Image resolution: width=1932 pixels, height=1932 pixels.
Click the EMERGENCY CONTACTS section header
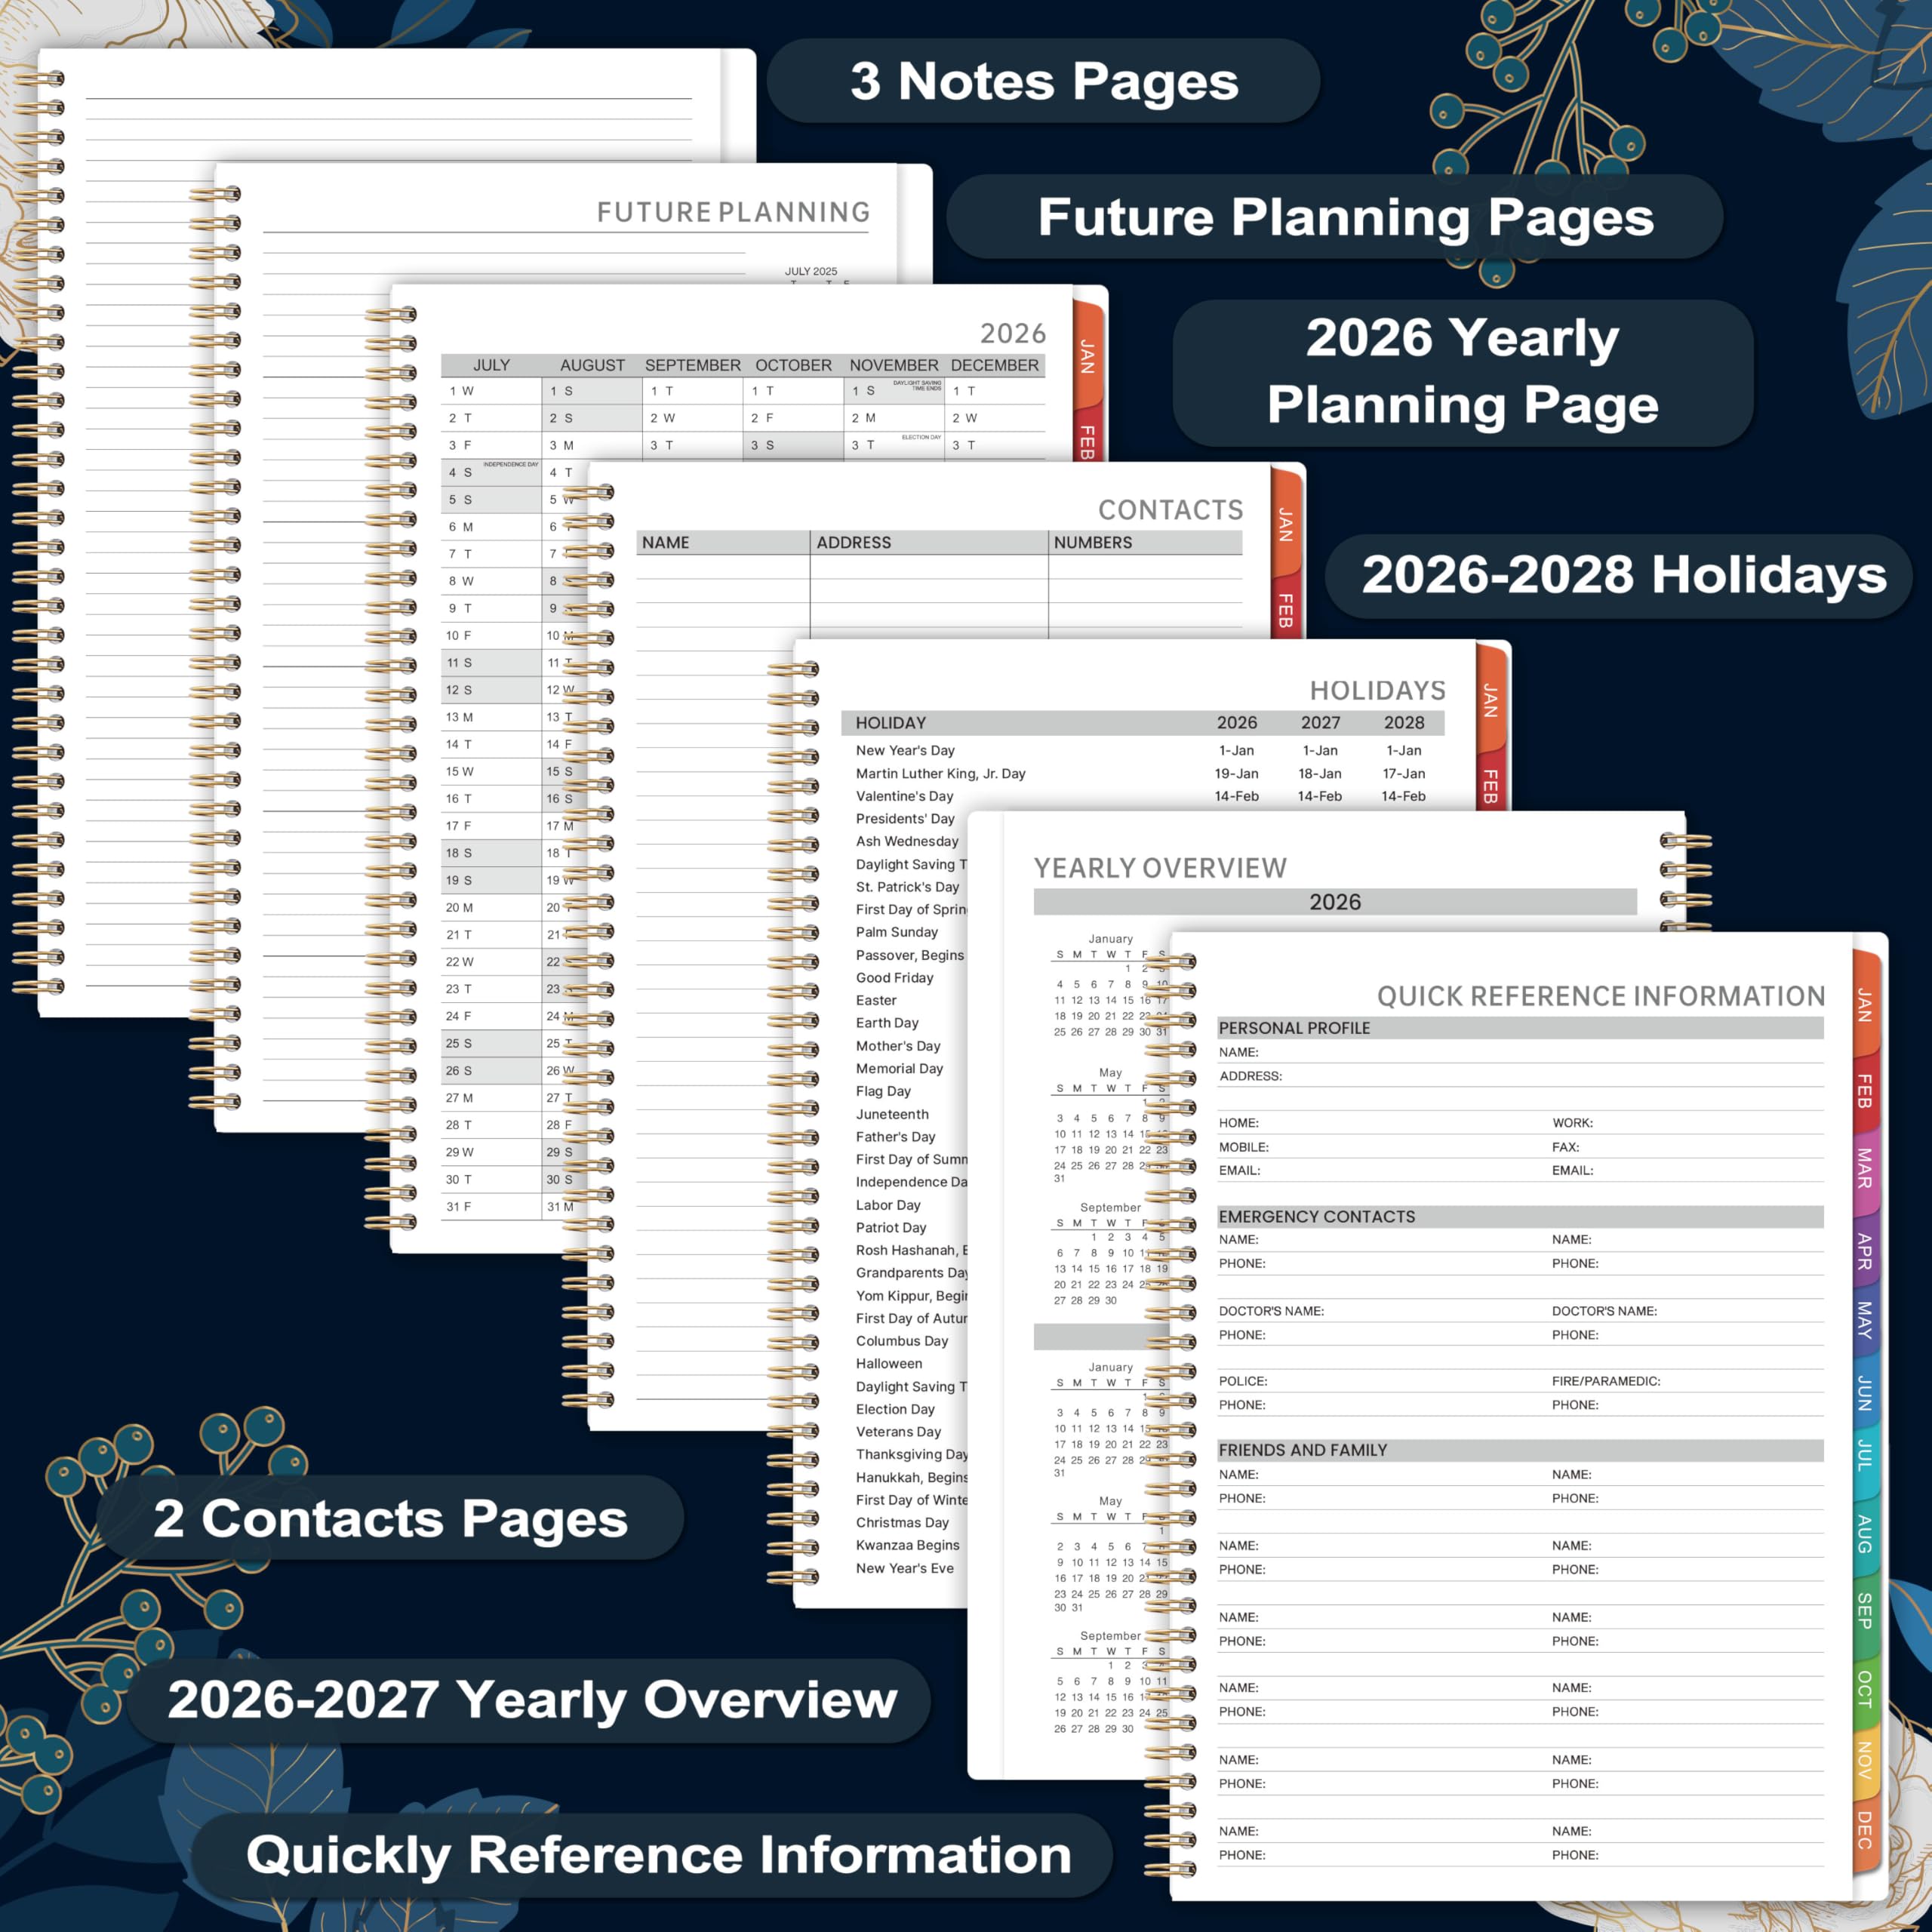click(1316, 1216)
